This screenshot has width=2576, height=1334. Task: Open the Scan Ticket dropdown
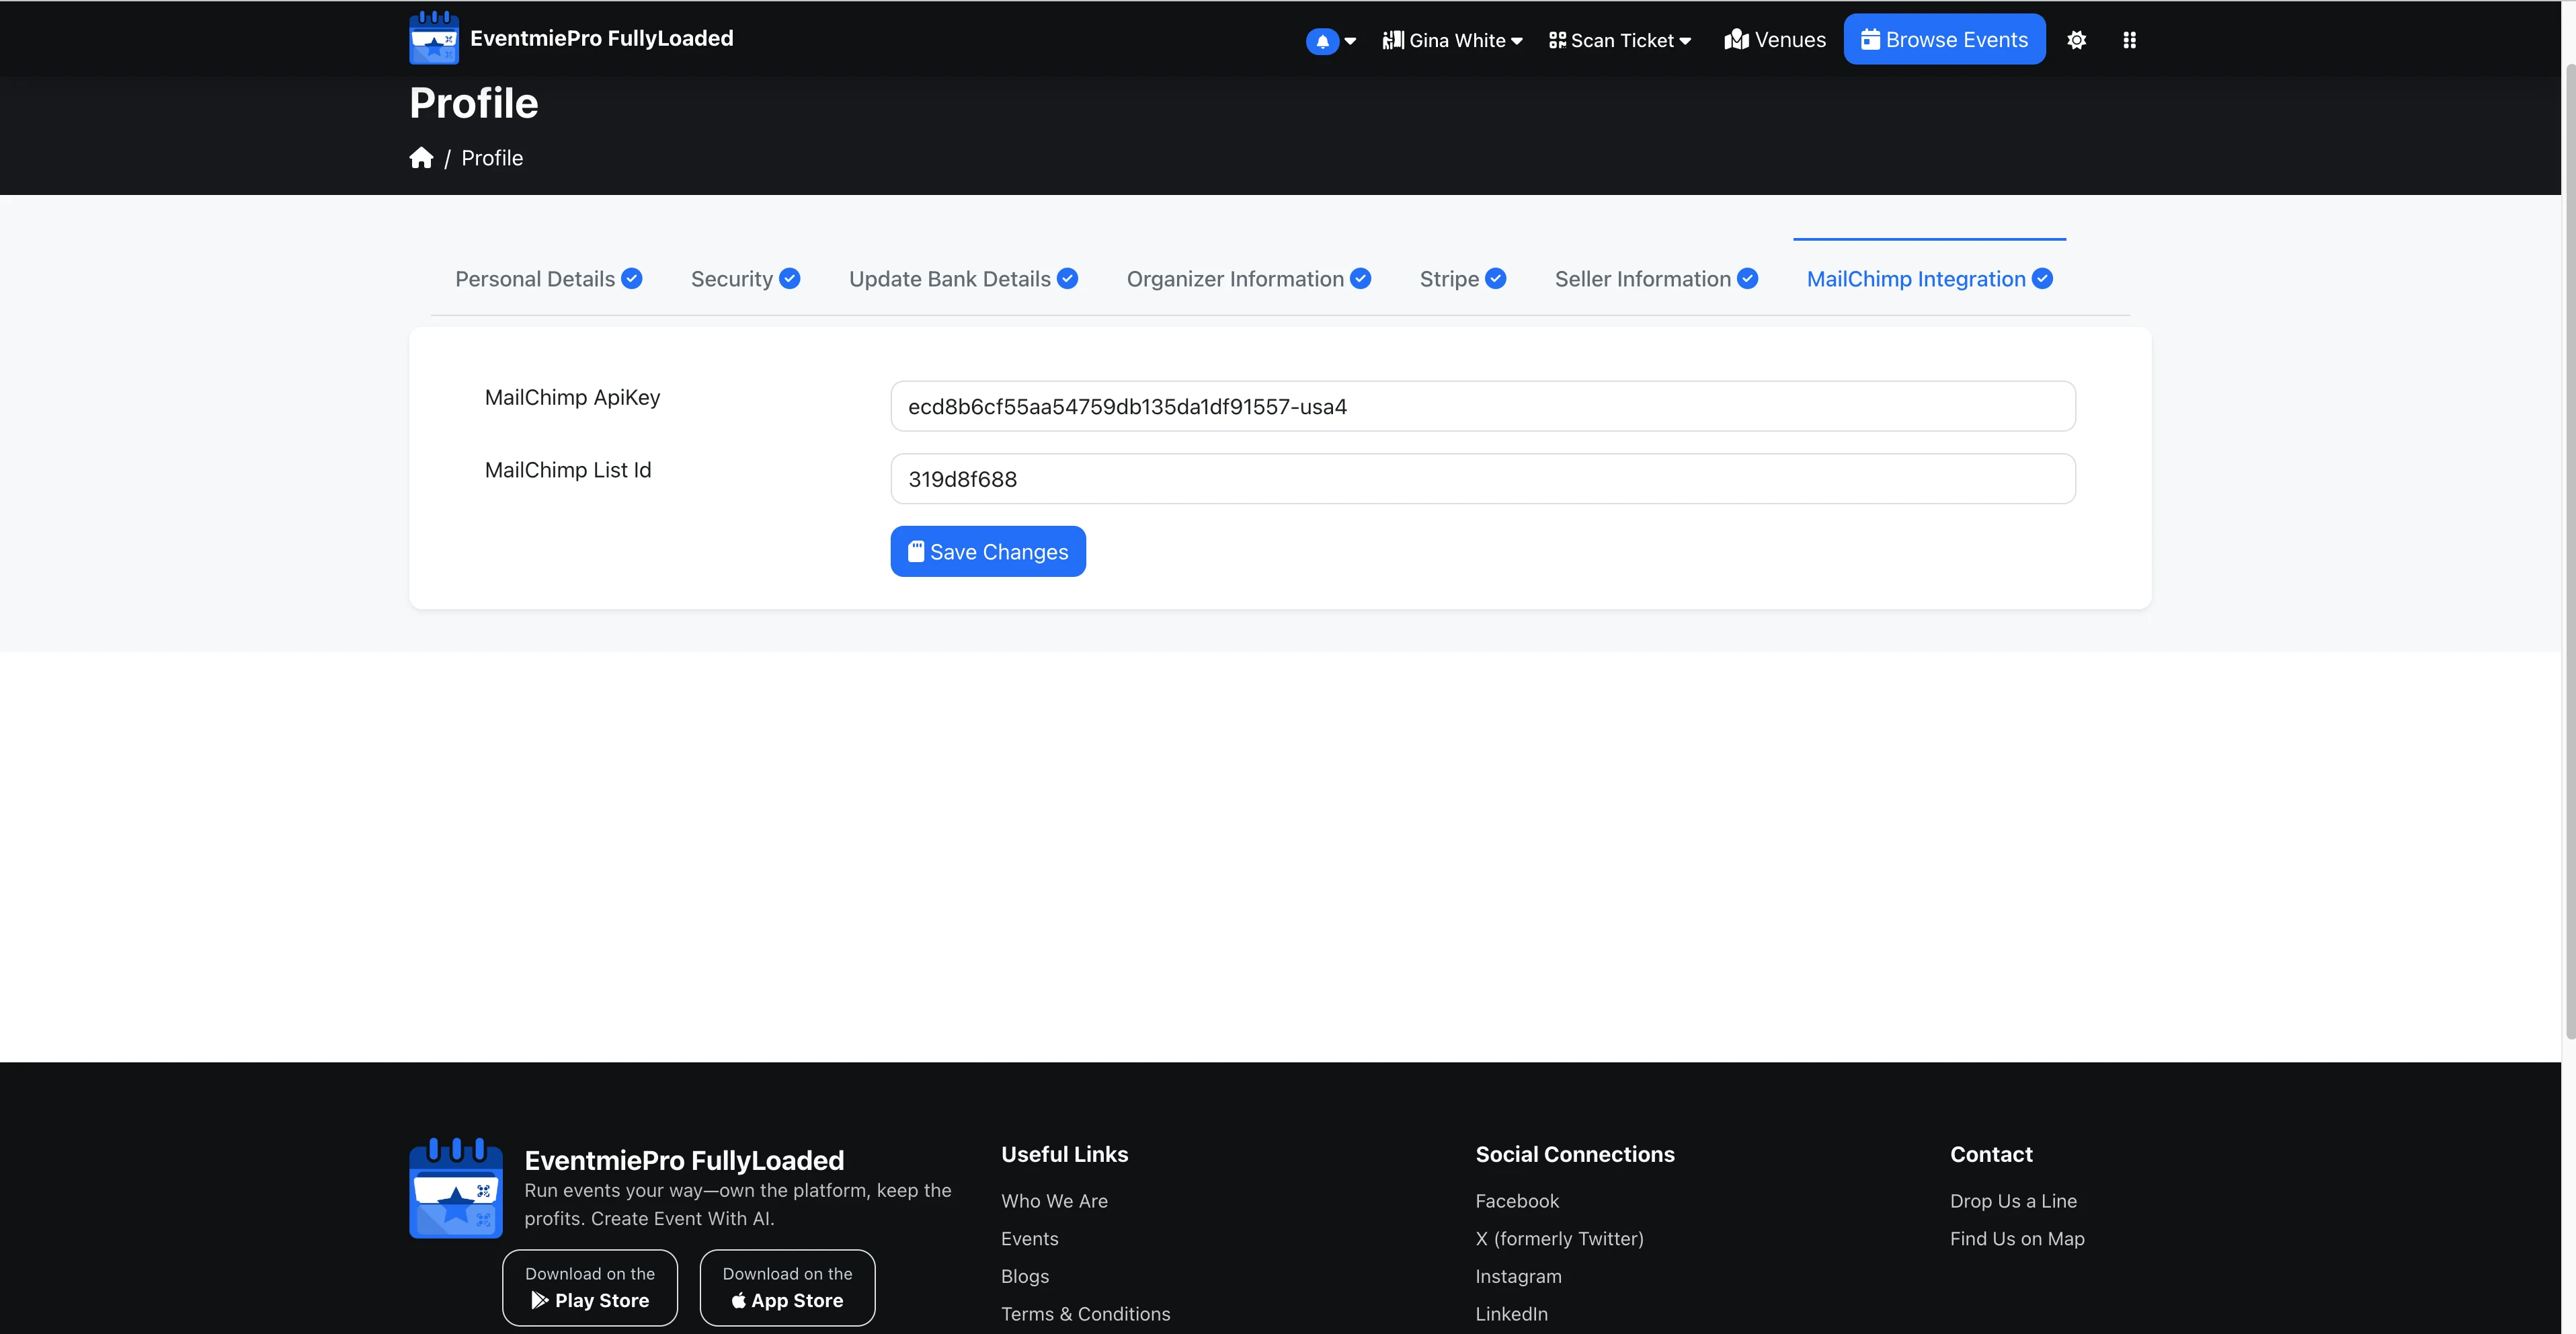coord(1620,40)
